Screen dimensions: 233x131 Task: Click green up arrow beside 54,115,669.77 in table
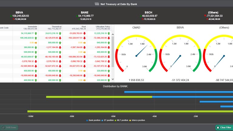click(36, 33)
